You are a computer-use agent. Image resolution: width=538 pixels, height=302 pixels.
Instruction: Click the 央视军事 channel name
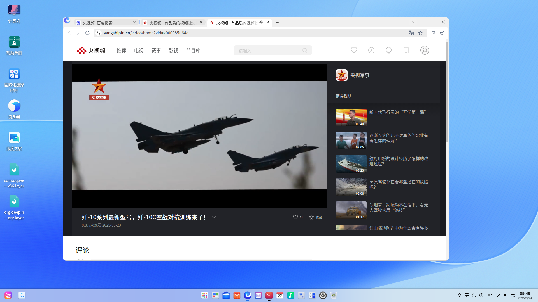pos(360,75)
